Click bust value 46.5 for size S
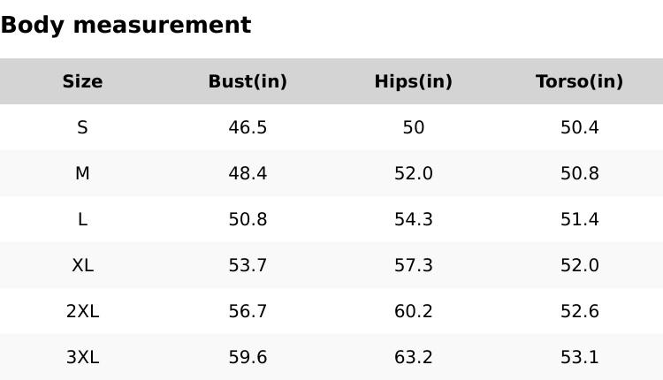The image size is (663, 380). [248, 127]
